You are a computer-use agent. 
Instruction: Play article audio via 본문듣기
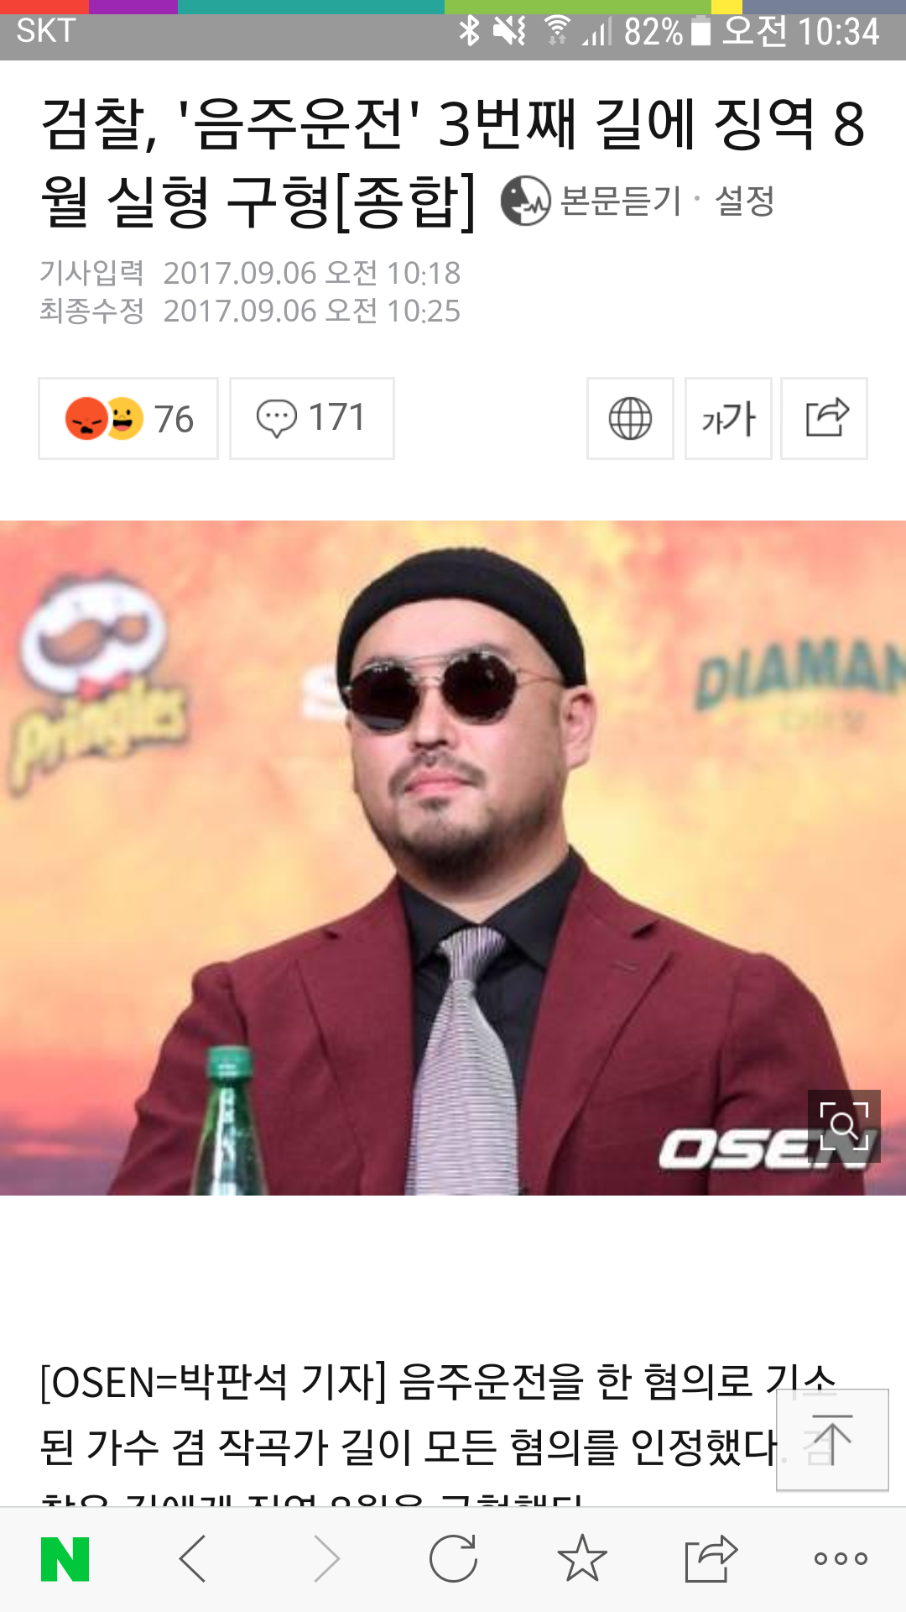[621, 201]
